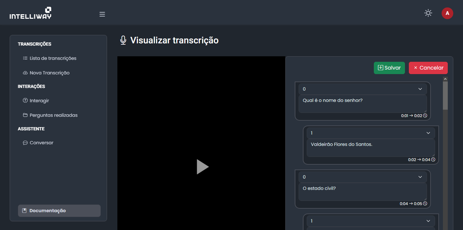This screenshot has width=463, height=230.
Task: Select Interagir in the sidebar
Action: [x=39, y=101]
